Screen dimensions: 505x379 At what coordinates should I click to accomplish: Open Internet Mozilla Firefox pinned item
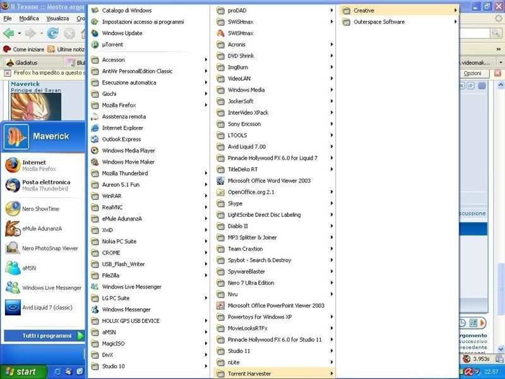point(43,165)
